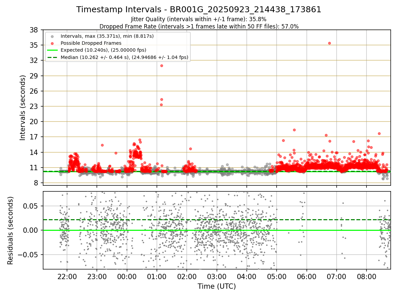Image resolution: width=398 pixels, height=298 pixels.
Task: Click the highest red outlier near 35 seconds
Action: (329, 43)
